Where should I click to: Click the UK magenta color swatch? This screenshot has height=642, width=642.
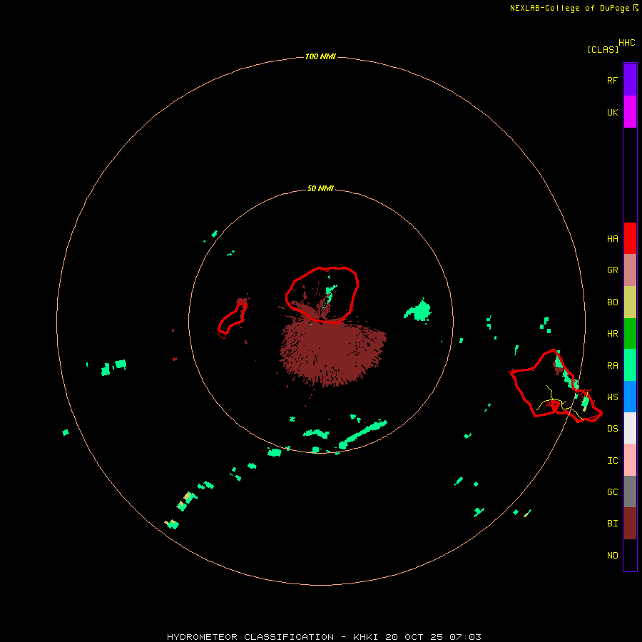pyautogui.click(x=630, y=112)
